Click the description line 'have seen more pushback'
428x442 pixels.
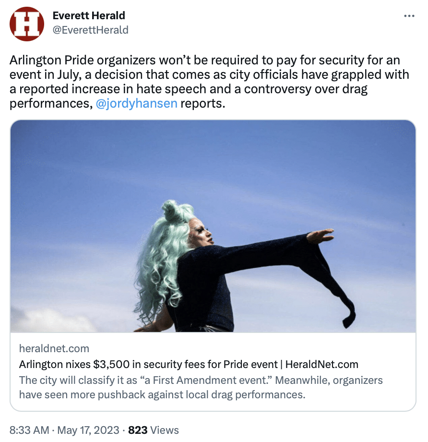(162, 394)
